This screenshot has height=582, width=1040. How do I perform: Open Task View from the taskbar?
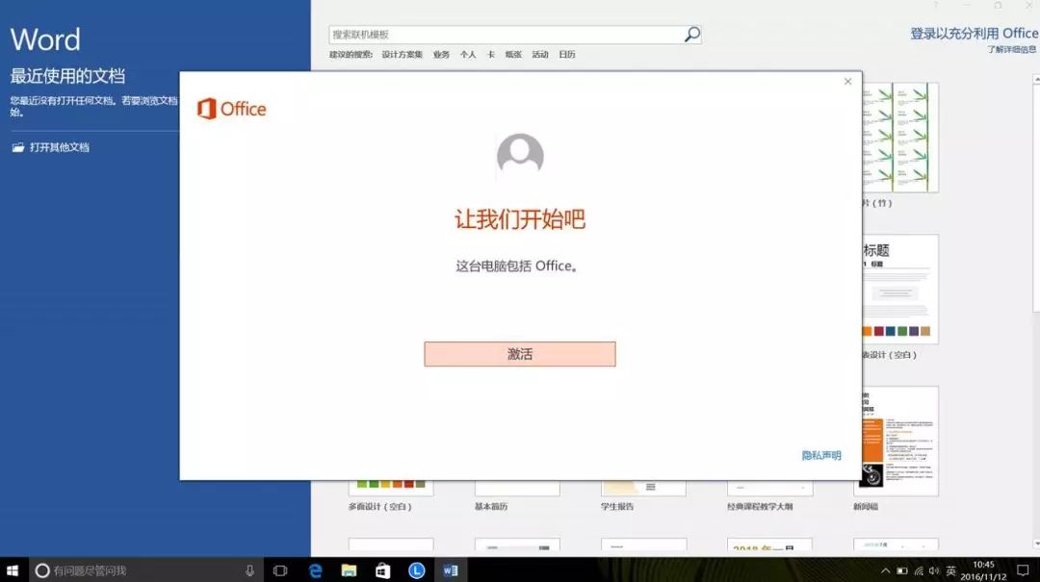280,570
